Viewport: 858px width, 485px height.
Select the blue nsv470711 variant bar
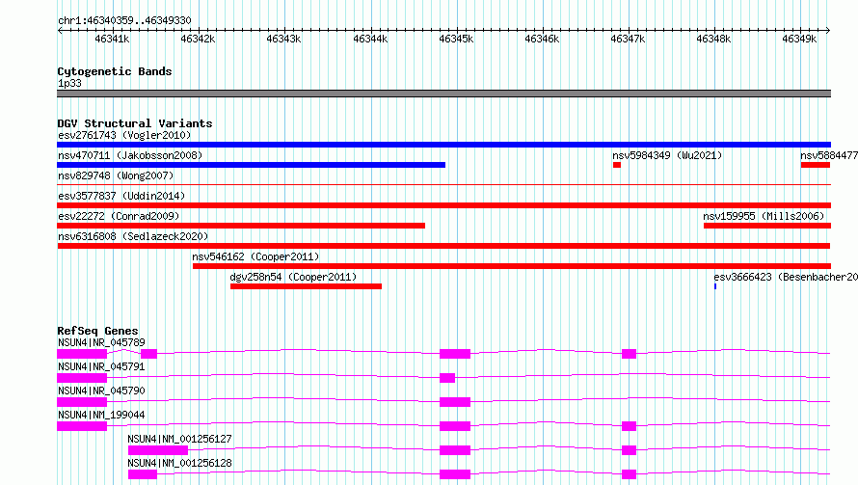click(252, 165)
